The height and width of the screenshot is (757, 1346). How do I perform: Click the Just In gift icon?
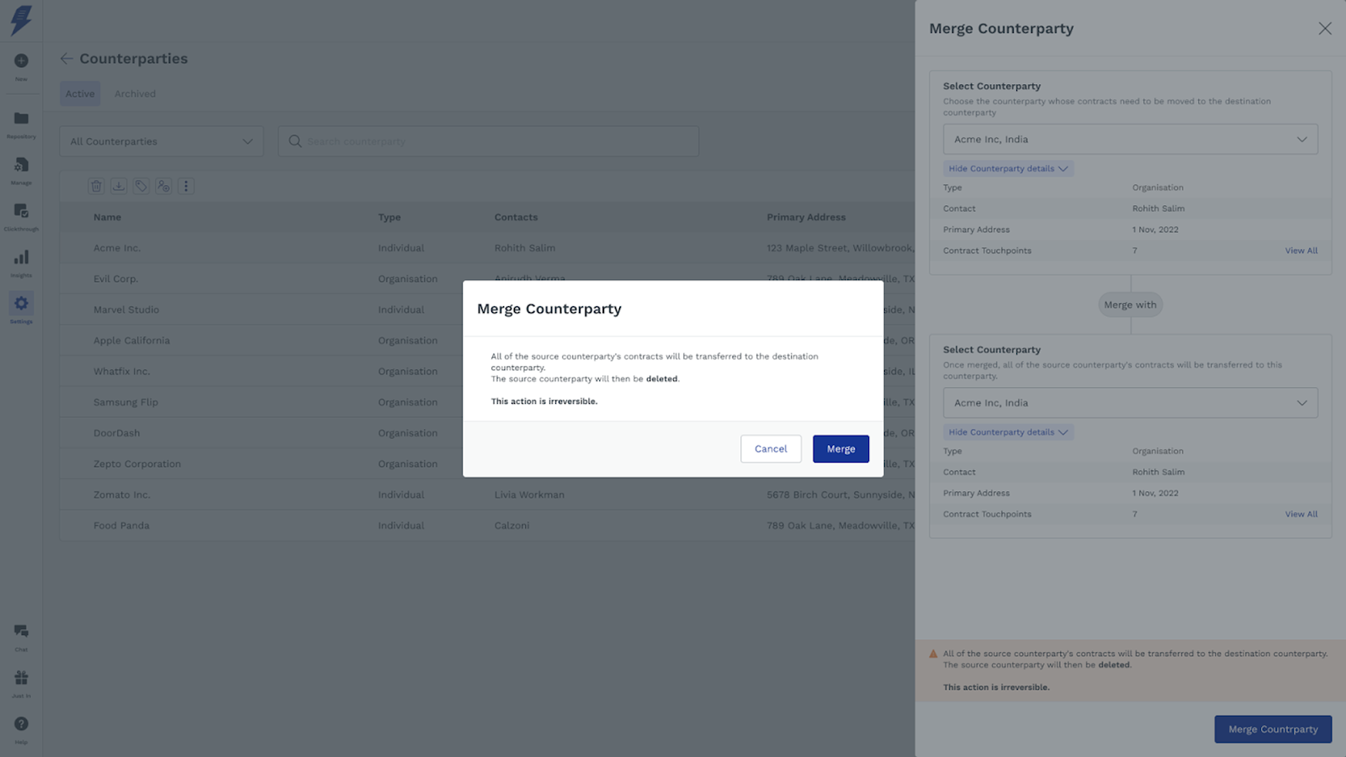[21, 678]
